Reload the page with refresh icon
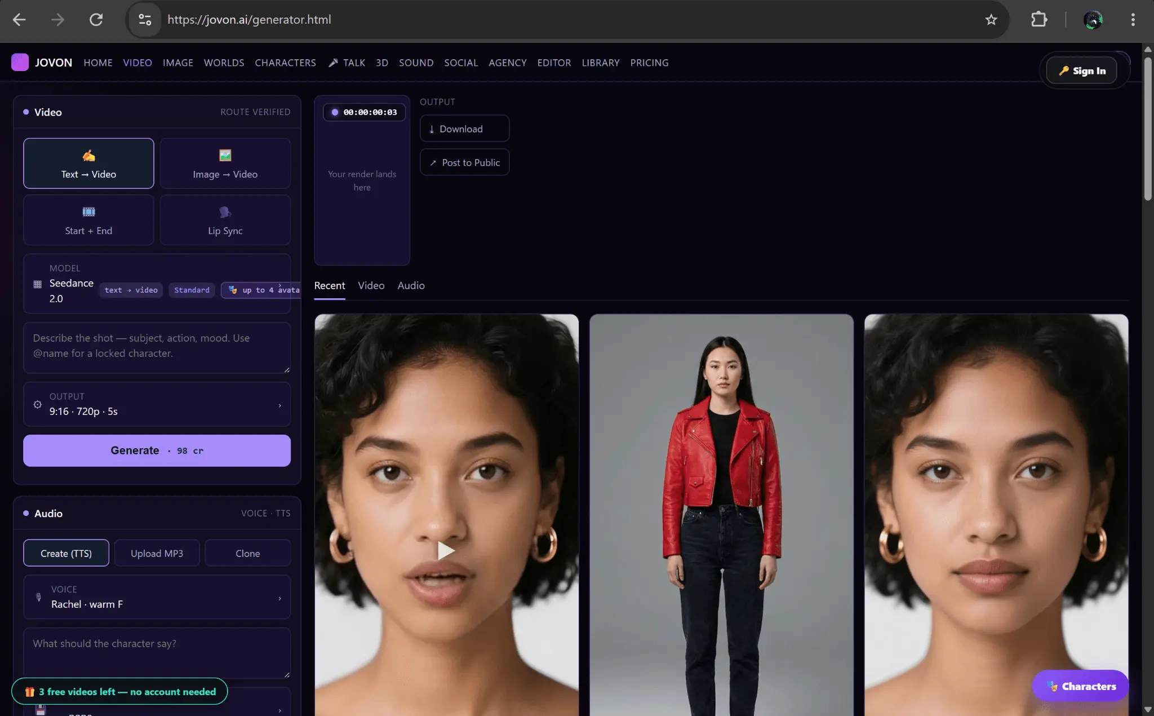This screenshot has width=1154, height=716. [96, 20]
